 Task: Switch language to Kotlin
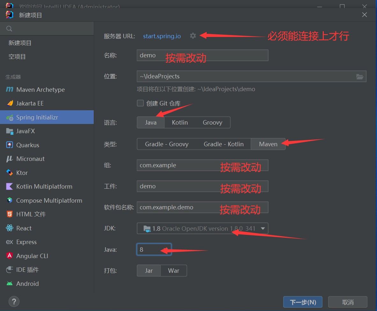pos(180,122)
